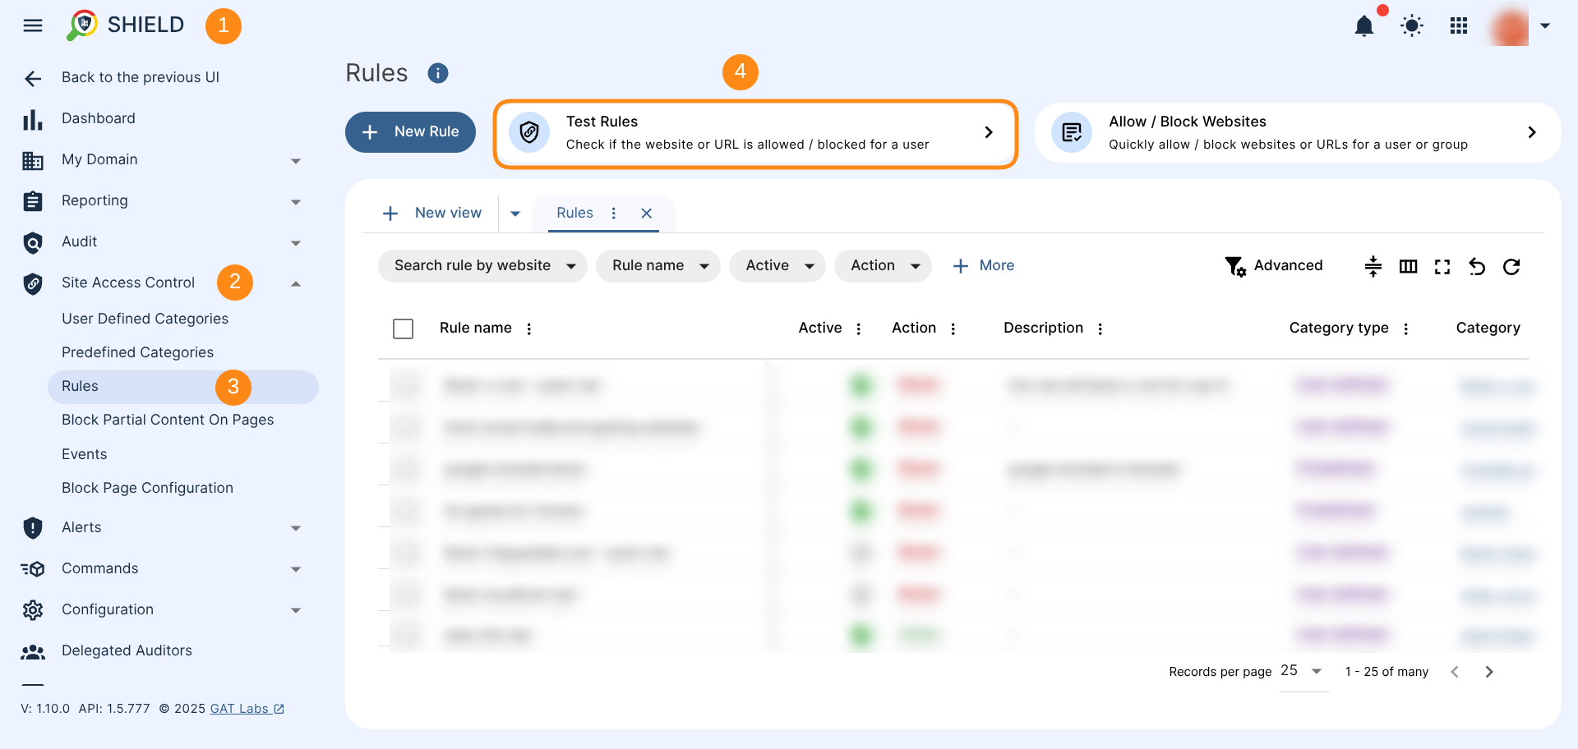Click the Allow / Block Websites list icon

click(x=1072, y=132)
